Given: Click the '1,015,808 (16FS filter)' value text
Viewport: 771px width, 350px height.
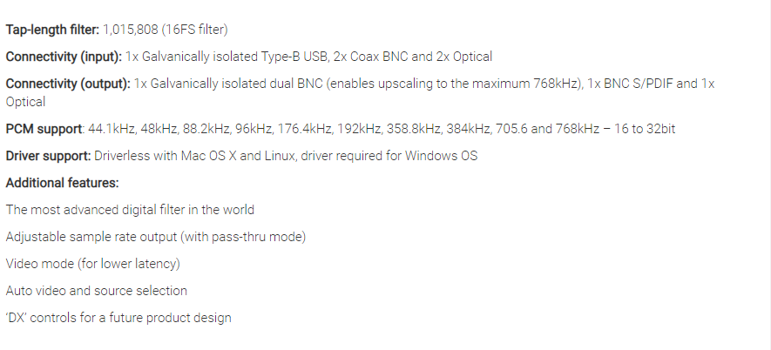Looking at the screenshot, I should 165,30.
